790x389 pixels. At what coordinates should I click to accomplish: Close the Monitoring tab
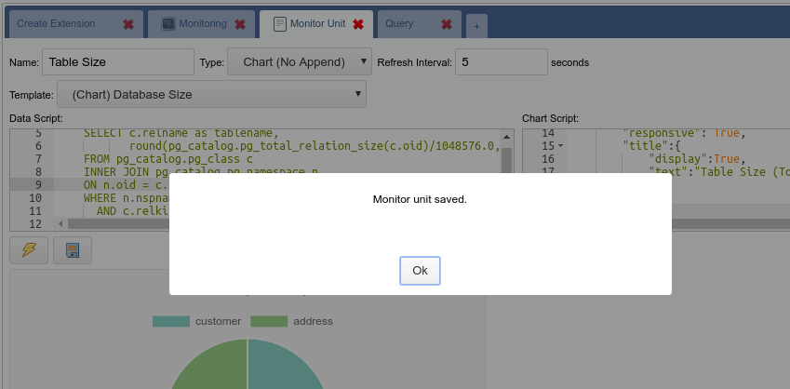click(x=240, y=24)
